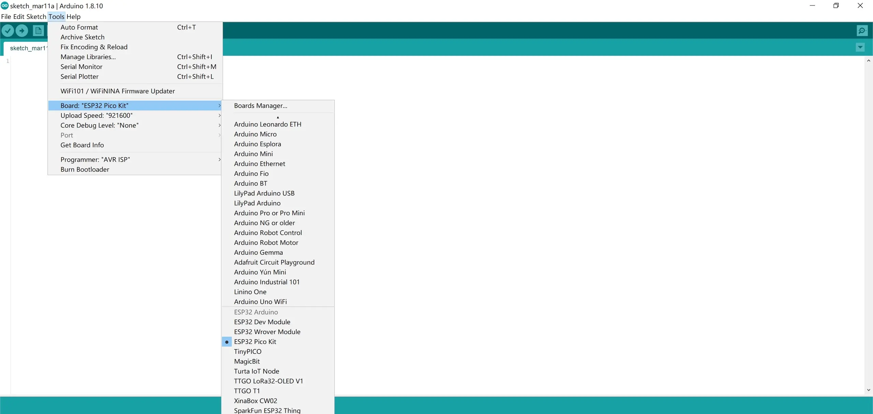Open the Serial Monitor magnifier icon
The image size is (873, 414).
(x=862, y=31)
